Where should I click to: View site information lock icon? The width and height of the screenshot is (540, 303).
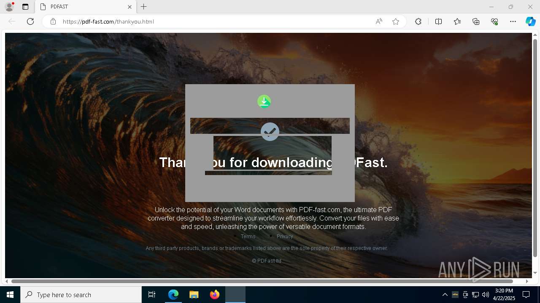(x=53, y=21)
